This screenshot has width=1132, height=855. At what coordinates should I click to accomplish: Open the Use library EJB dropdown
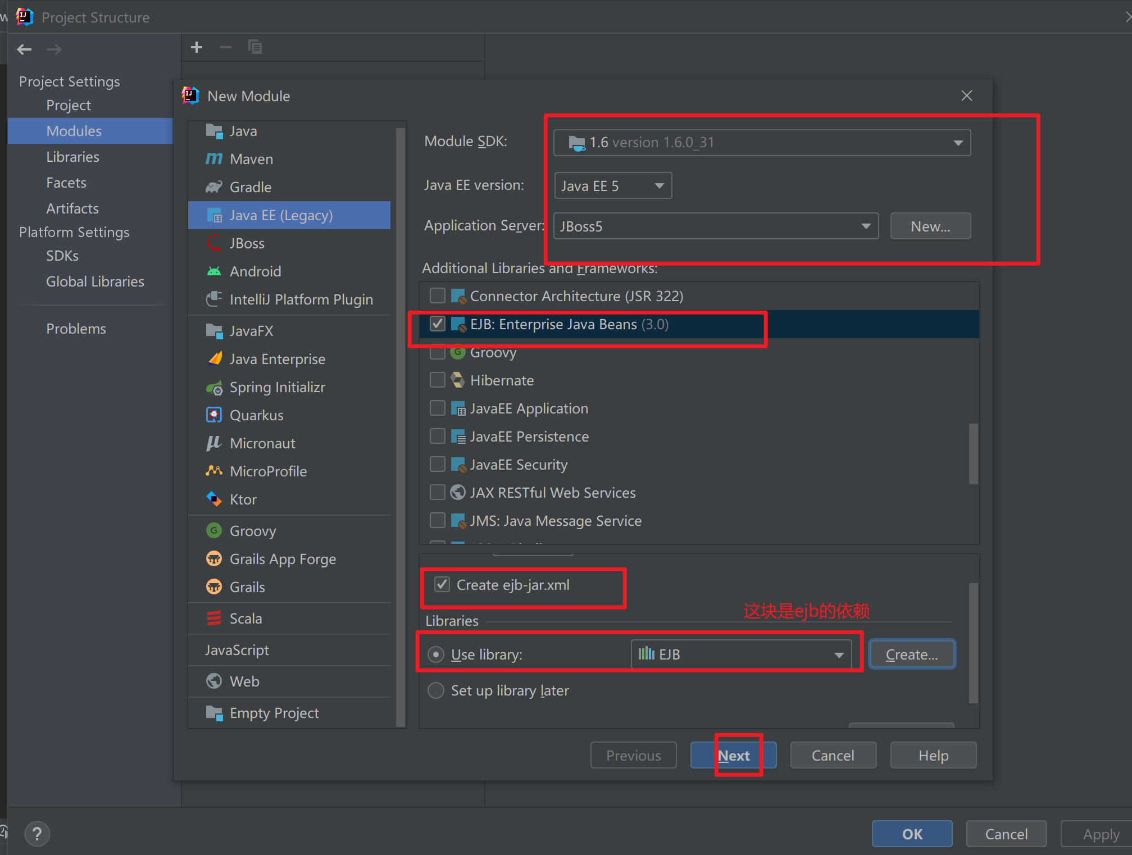pos(741,654)
